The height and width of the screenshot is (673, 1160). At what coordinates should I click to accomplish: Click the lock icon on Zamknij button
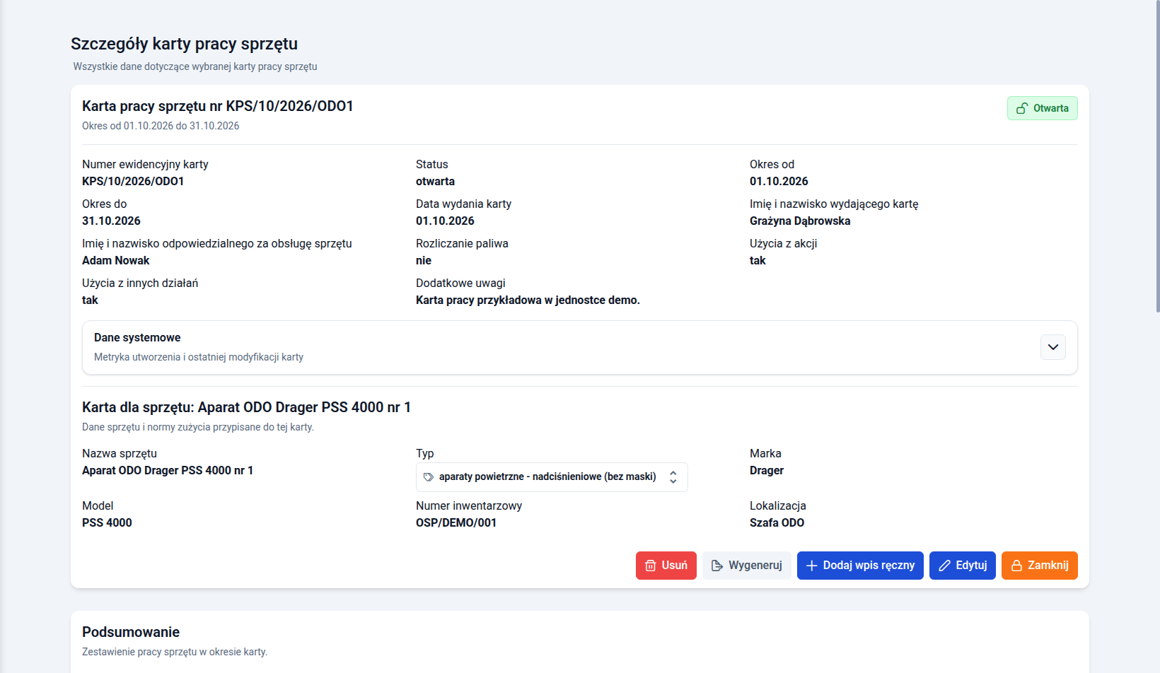click(1016, 566)
